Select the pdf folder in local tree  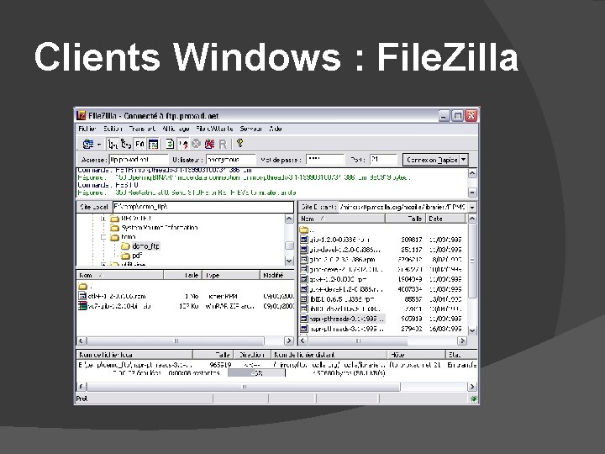tap(132, 256)
